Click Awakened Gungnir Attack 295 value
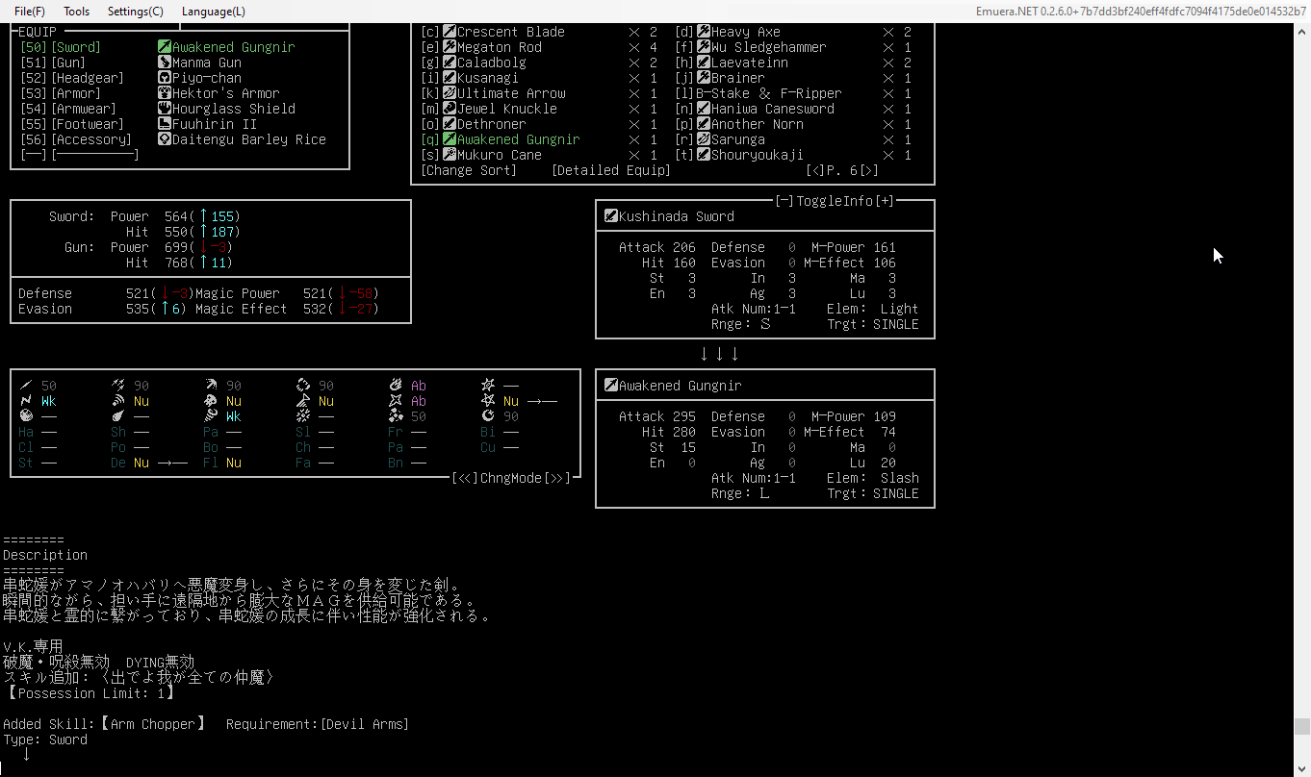Viewport: 1311px width, 777px height. coord(684,416)
